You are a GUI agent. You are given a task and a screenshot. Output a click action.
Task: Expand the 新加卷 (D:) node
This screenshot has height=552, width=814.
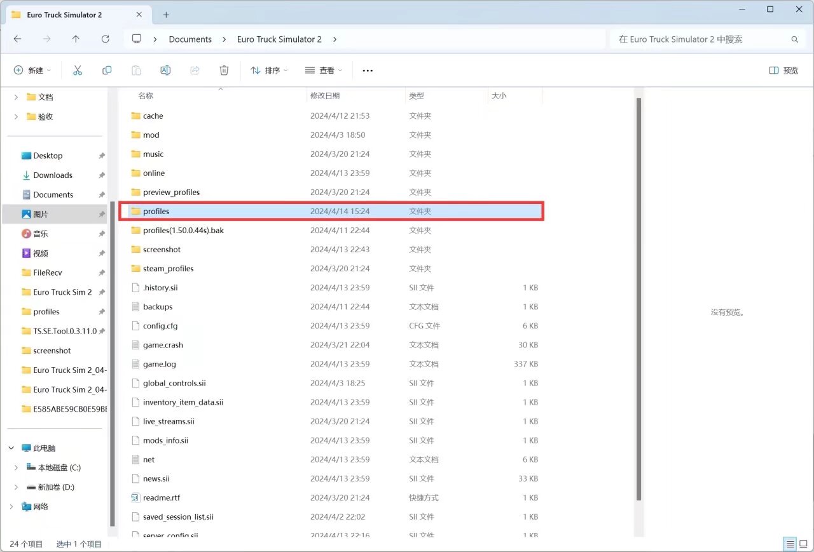(x=16, y=487)
